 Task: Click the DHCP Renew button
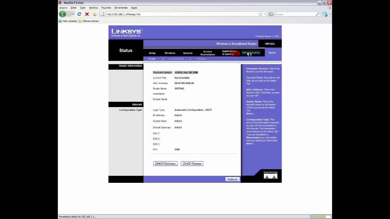(192, 164)
